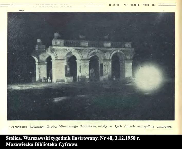Click the glowing light orb in the photo

point(149,77)
